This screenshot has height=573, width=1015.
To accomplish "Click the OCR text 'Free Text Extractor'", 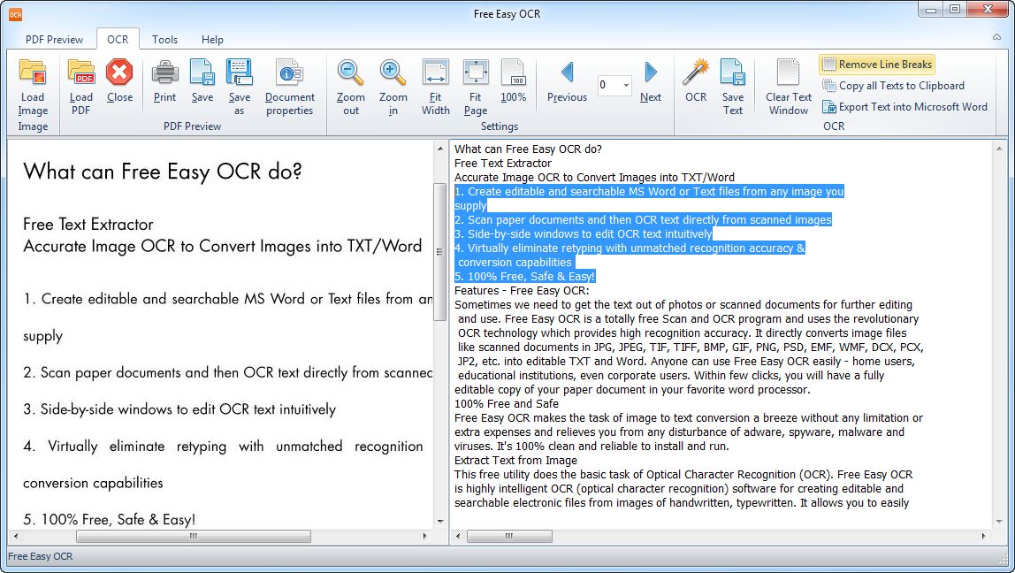I will pos(503,164).
